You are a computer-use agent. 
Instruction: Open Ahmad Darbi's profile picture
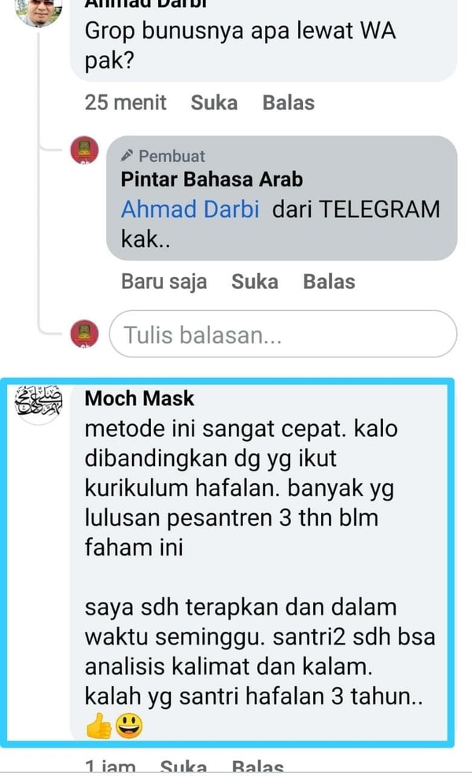pos(39,12)
